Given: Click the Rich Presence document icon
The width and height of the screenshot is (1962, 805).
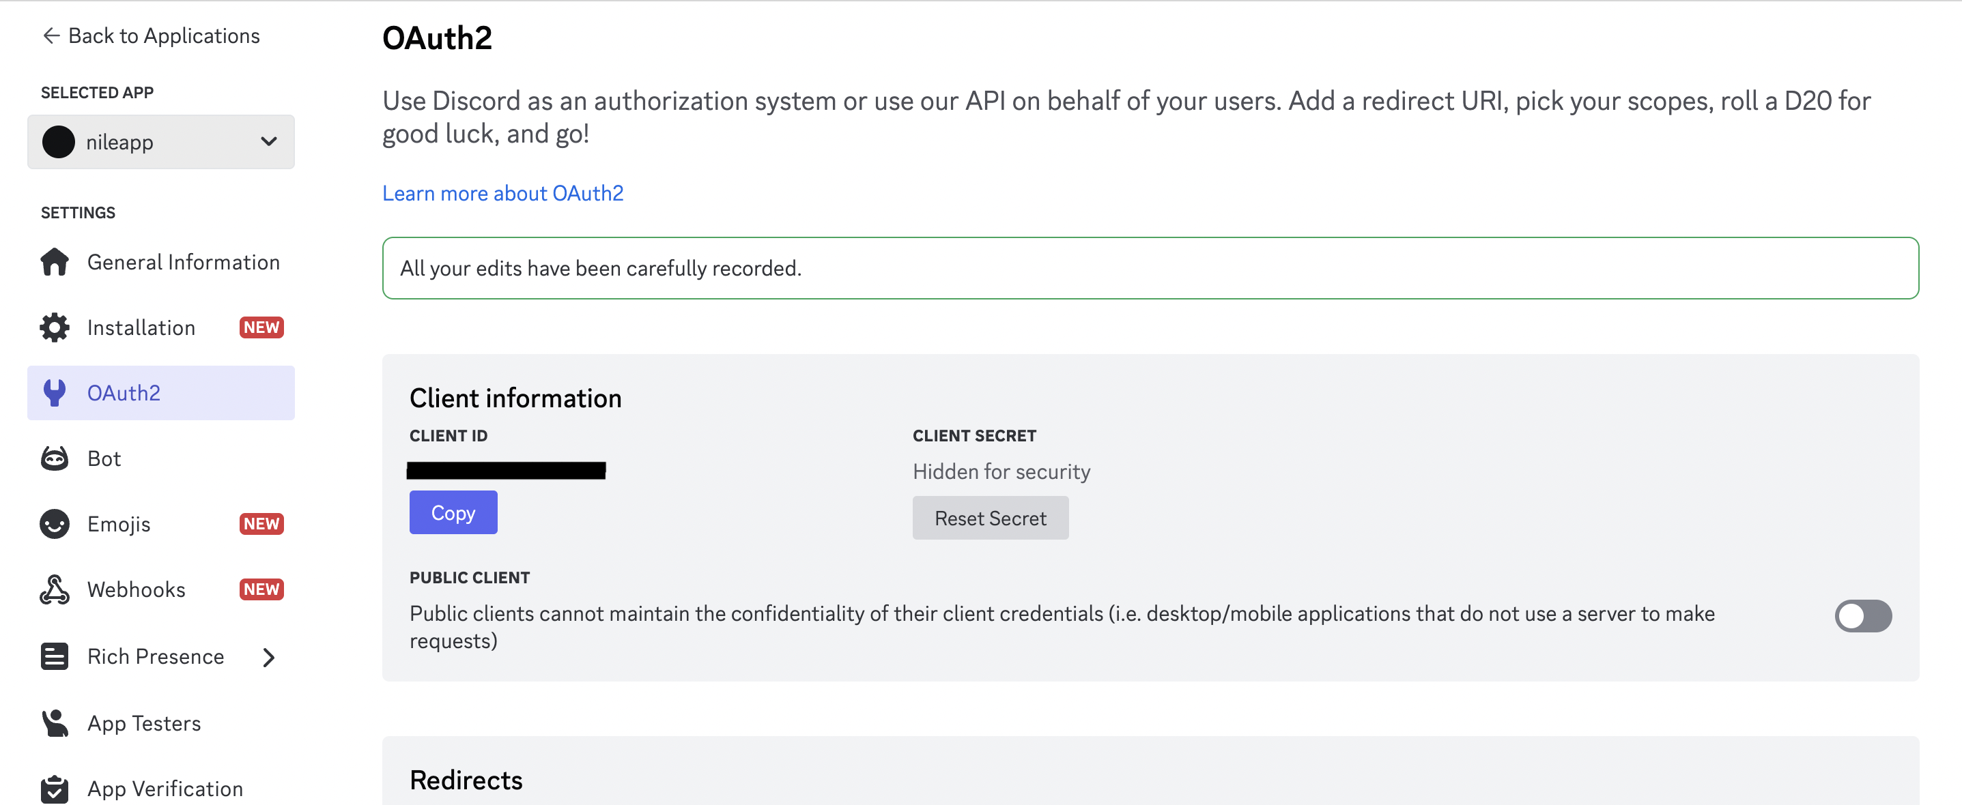Looking at the screenshot, I should click(x=55, y=656).
